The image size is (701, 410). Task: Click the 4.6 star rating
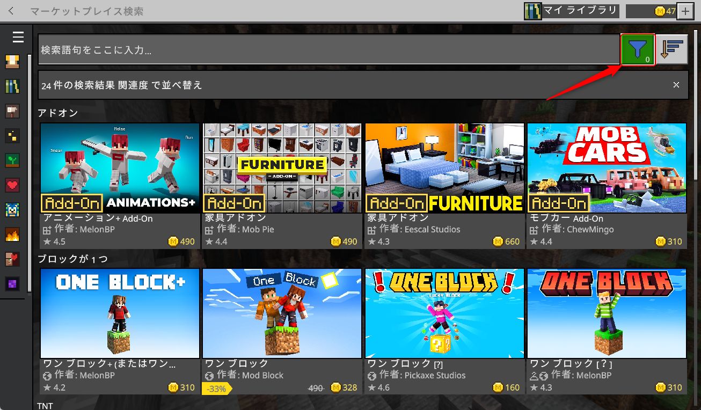(x=378, y=387)
